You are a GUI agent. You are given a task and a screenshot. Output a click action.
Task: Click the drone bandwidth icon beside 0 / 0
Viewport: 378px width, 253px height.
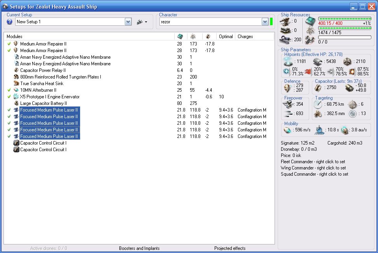click(310, 40)
